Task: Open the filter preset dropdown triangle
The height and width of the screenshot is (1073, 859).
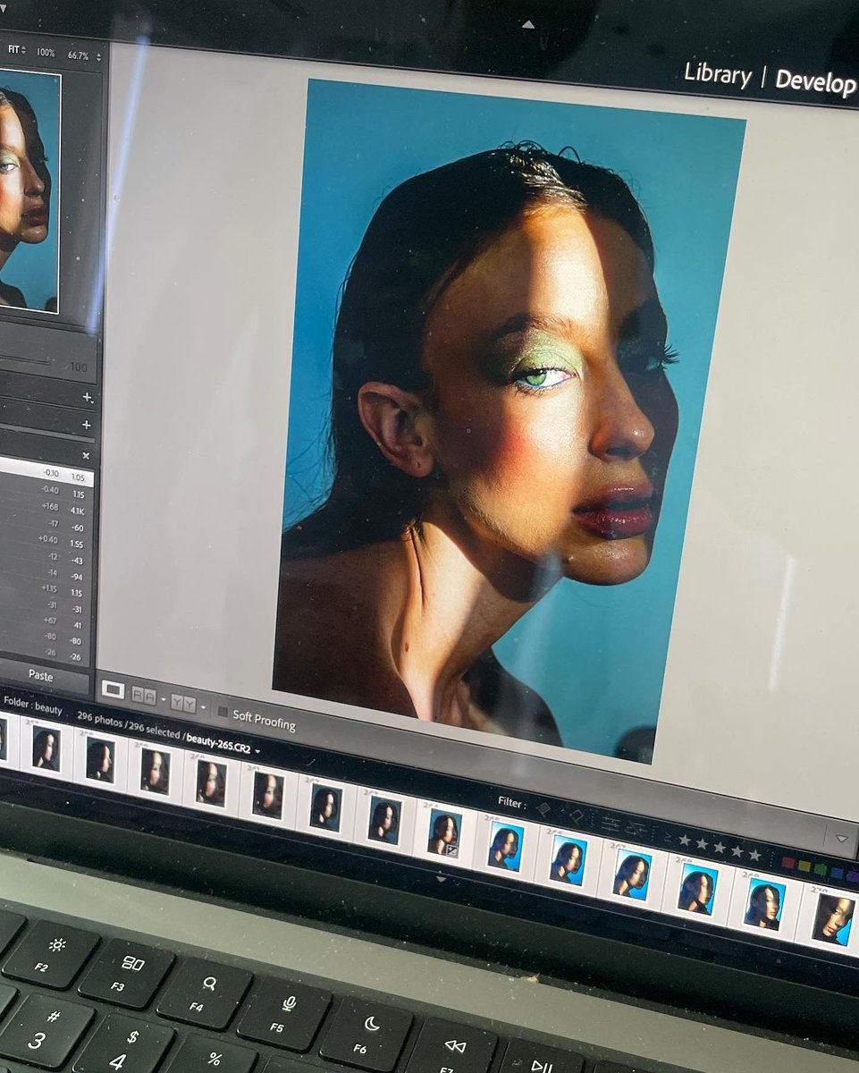Action: point(842,838)
